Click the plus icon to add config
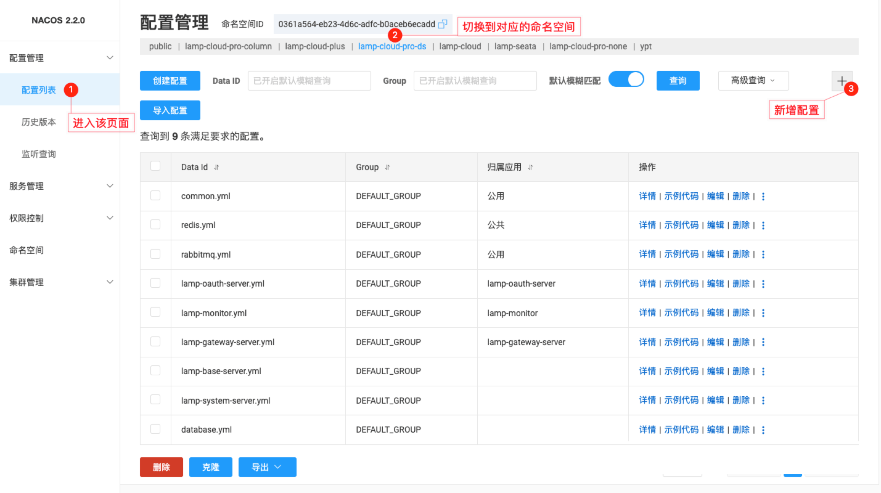 click(841, 81)
